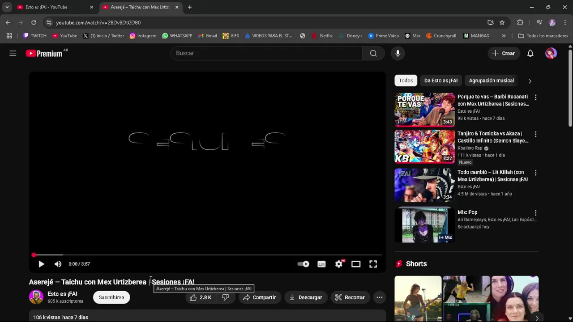Select the Agrupación musical chip
Viewport: 573px width, 322px height.
coord(492,80)
